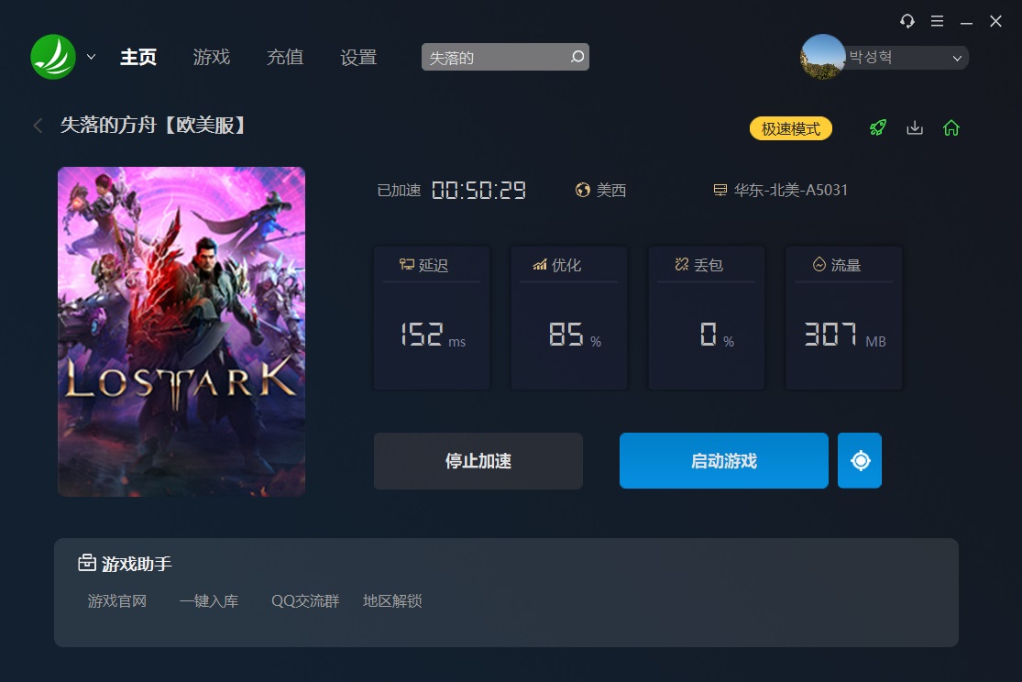Click the 启动游戏 button
Image resolution: width=1022 pixels, height=682 pixels.
click(x=723, y=460)
